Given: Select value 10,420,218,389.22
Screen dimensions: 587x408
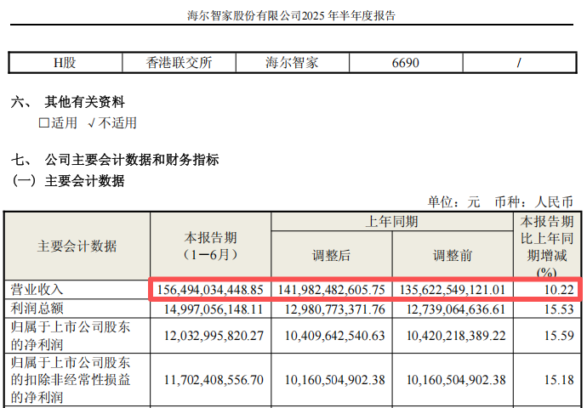Looking at the screenshot, I should point(456,336).
